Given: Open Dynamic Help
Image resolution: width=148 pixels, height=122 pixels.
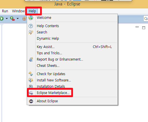Looking at the screenshot, I should click(72, 39).
